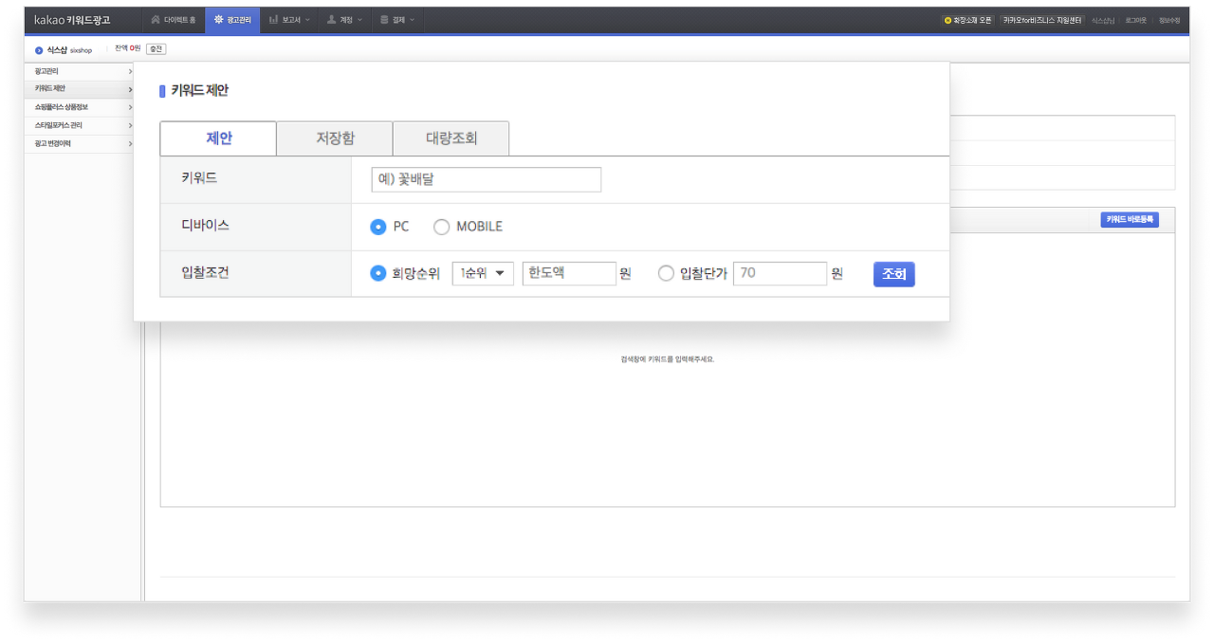Switch to the 저장함 tab
Screen dimensions: 1214x643
click(x=335, y=138)
